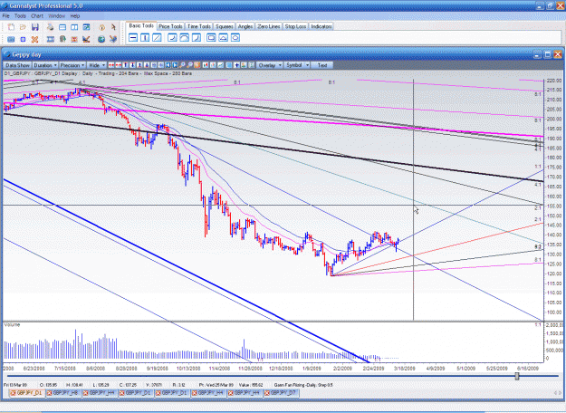
Task: Switch to the GBPJPY_D7 chart tab
Action: tap(283, 393)
